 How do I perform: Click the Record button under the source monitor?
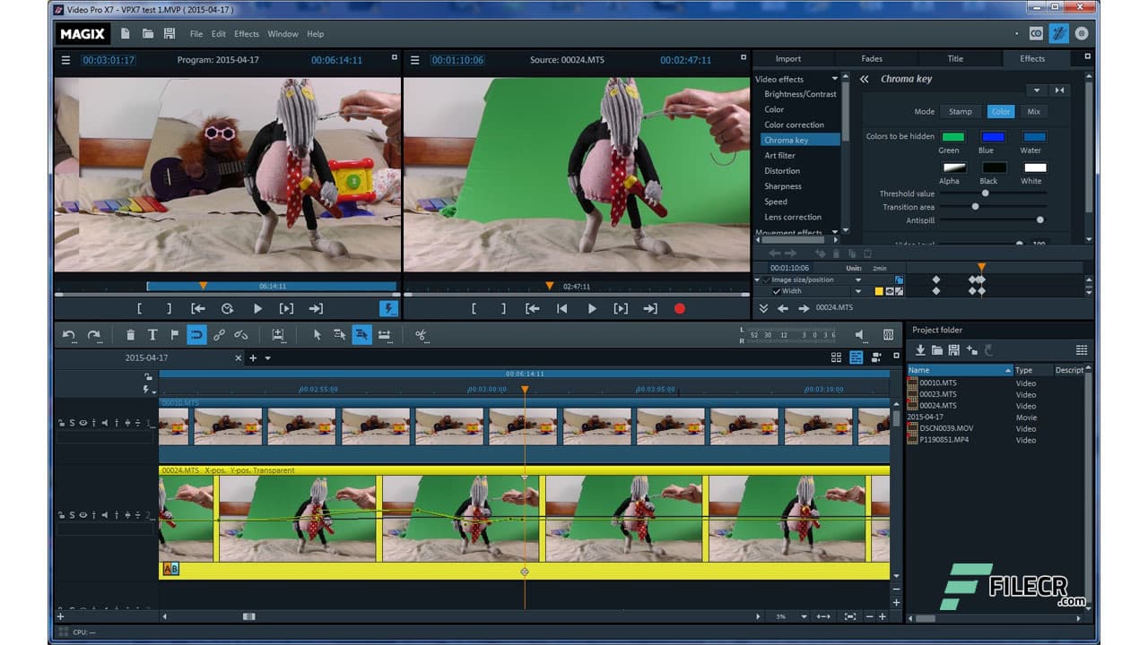pyautogui.click(x=680, y=307)
